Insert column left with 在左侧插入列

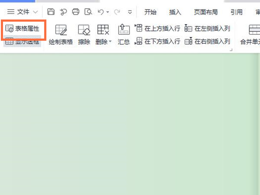click(x=207, y=29)
